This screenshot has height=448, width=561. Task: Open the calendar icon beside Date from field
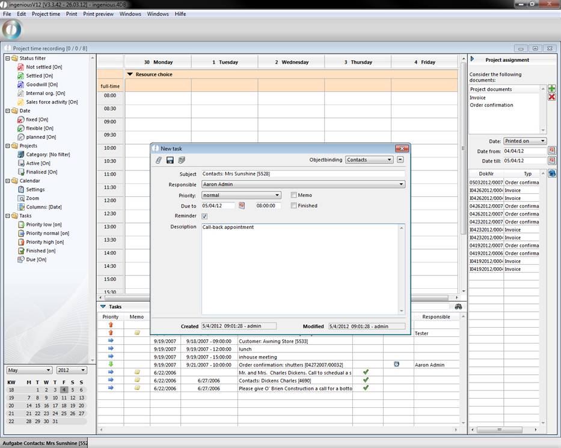pos(552,151)
